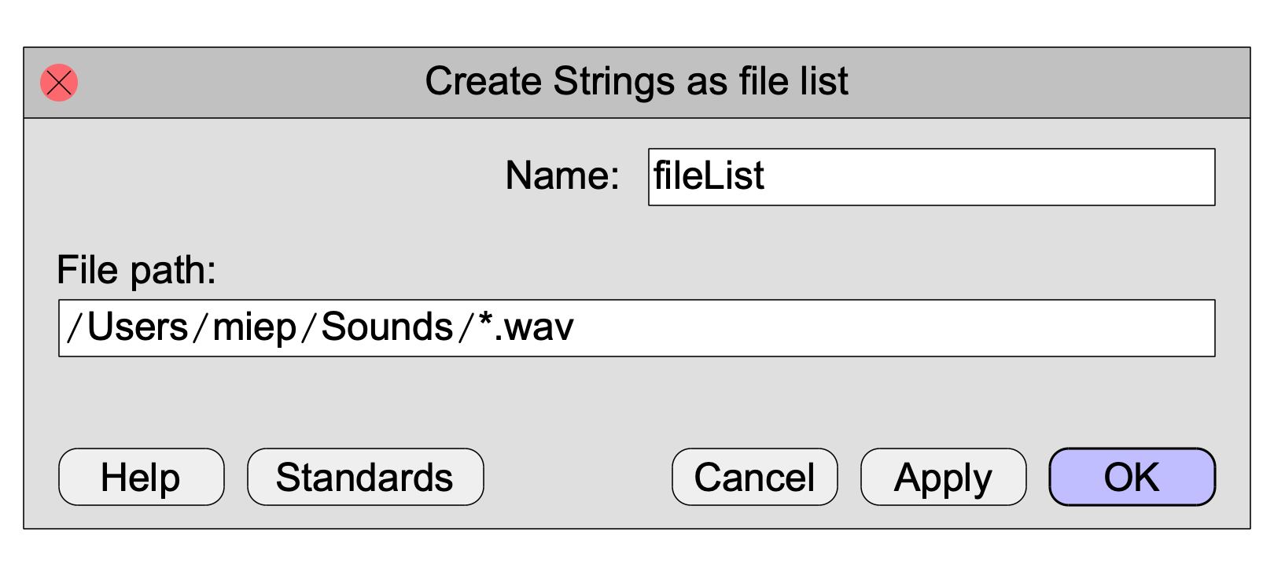Place cursor on *.wav in path
Image resolution: width=1274 pixels, height=576 pixels.
(526, 327)
